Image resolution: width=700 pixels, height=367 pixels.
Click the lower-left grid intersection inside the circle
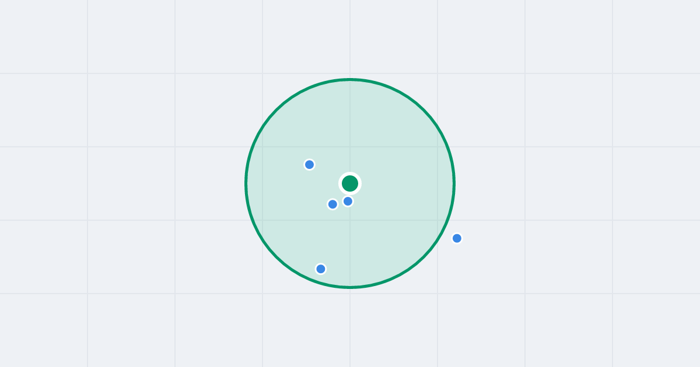(262, 220)
